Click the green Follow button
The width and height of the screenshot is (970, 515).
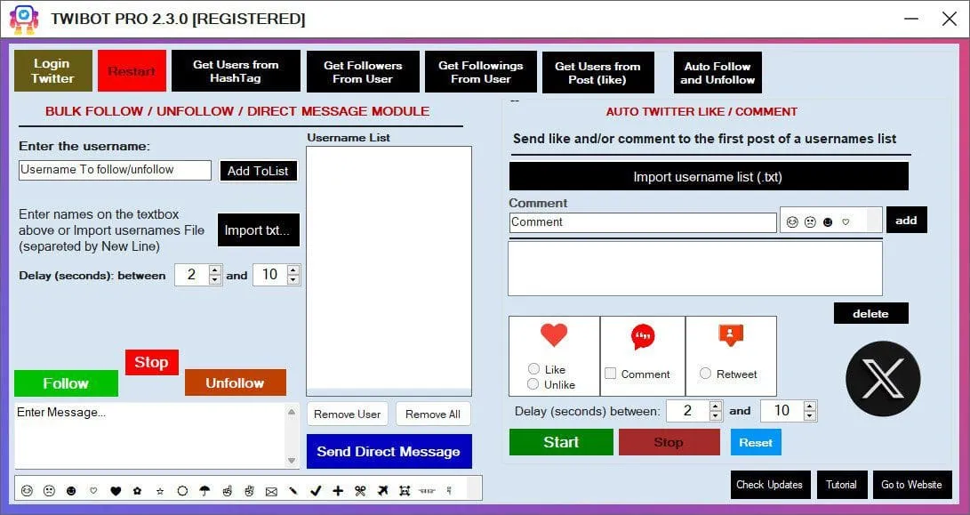[66, 383]
